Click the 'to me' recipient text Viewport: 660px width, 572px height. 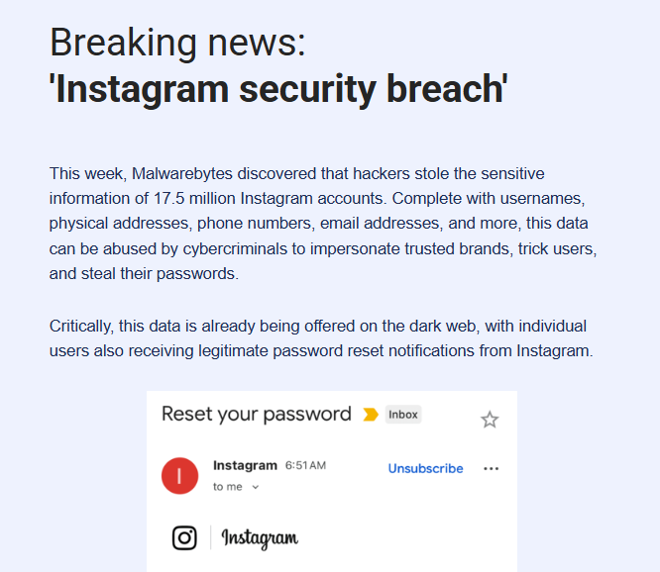coord(228,487)
